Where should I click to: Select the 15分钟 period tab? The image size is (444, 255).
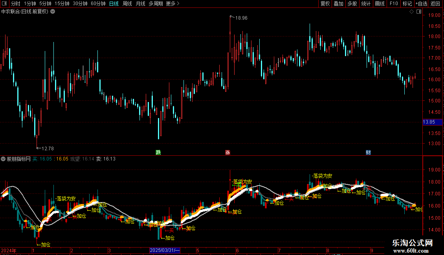coord(62,4)
